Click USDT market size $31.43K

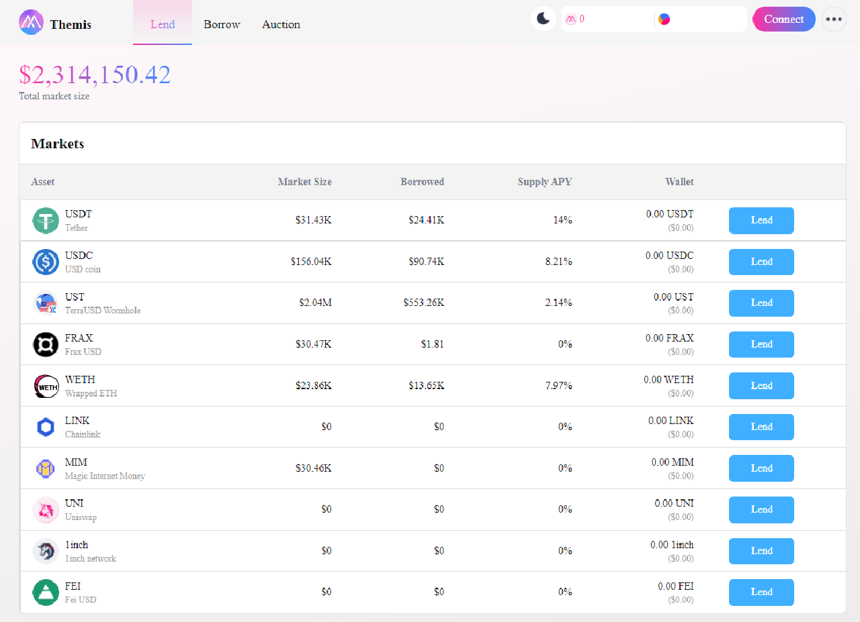pyautogui.click(x=313, y=220)
